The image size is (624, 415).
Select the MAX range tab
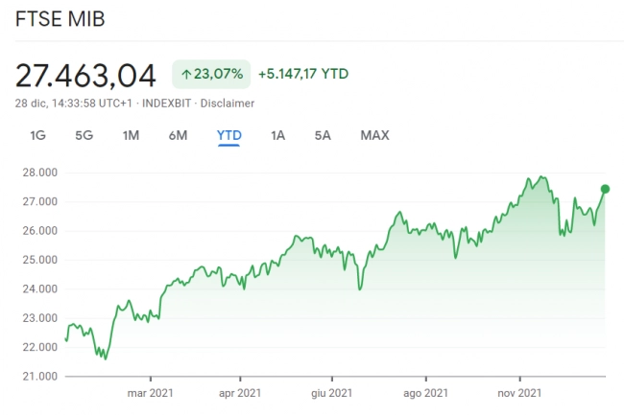point(374,135)
